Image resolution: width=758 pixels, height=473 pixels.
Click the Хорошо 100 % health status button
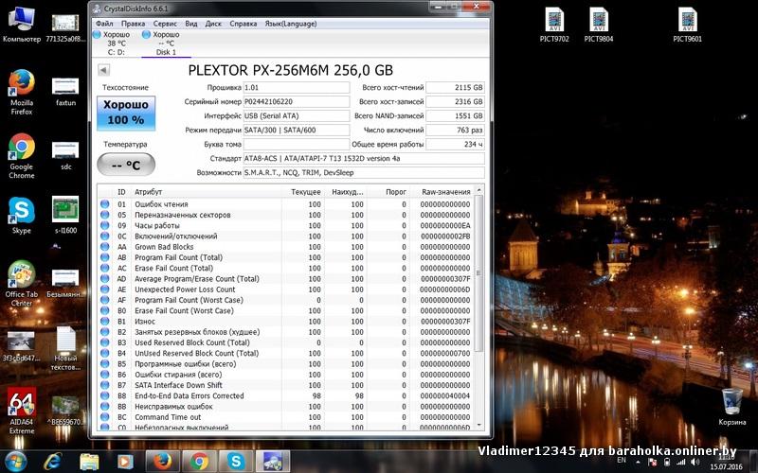tap(125, 113)
